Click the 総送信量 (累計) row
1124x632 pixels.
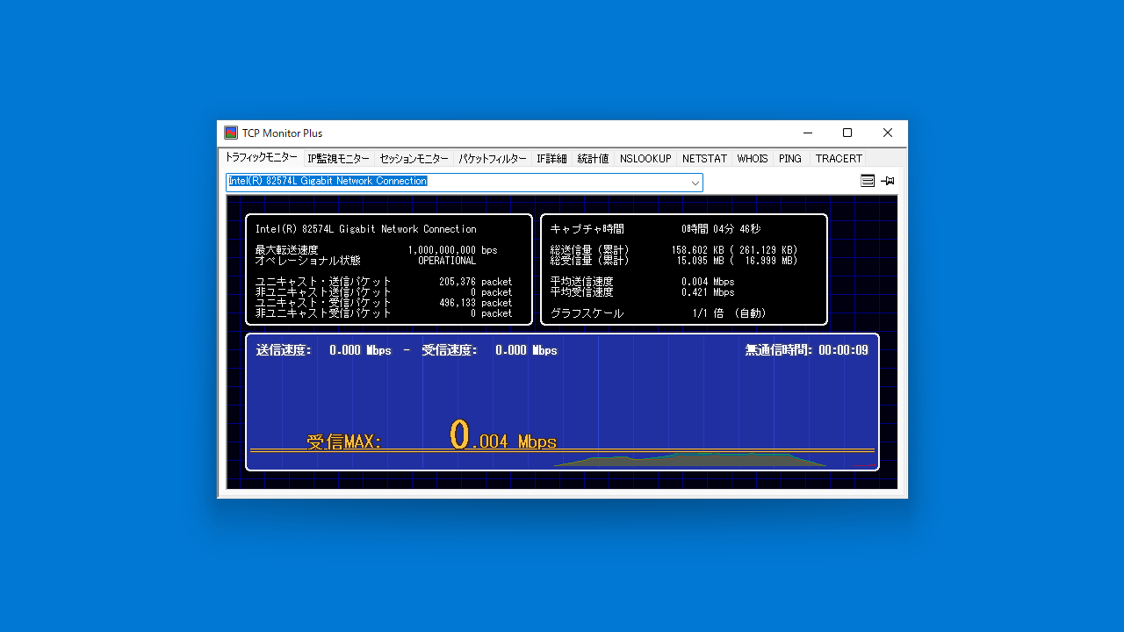674,250
